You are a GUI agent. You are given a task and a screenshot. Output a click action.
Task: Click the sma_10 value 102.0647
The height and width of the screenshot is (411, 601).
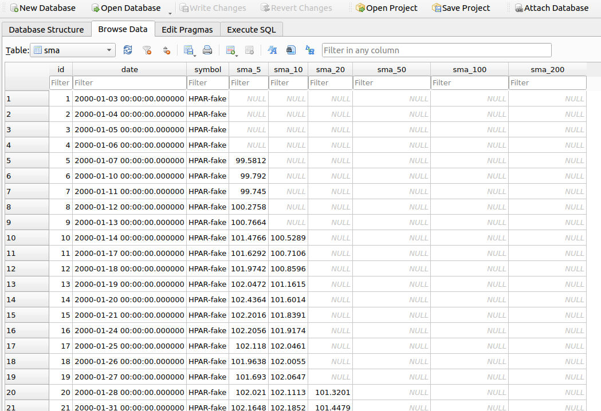coord(288,377)
